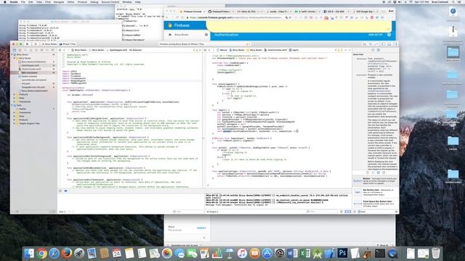The width and height of the screenshot is (465, 261).
Task: Select GoogleService-Info.plist in the navigator
Action: (33, 87)
